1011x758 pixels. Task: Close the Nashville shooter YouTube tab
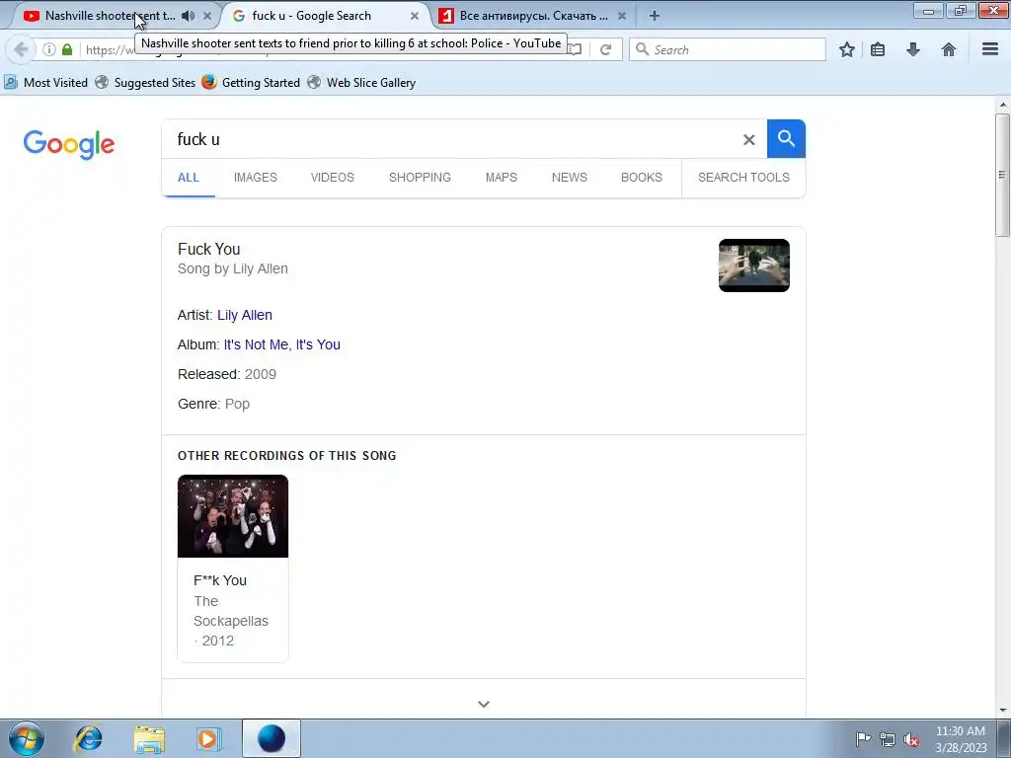pos(207,16)
